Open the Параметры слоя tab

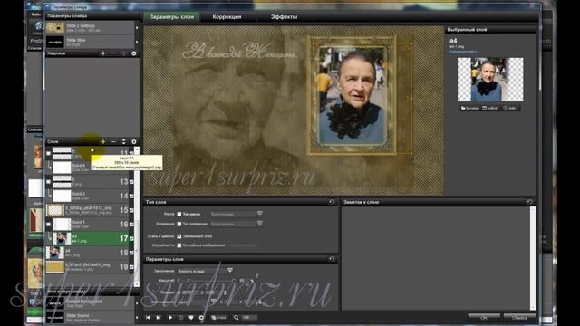171,16
